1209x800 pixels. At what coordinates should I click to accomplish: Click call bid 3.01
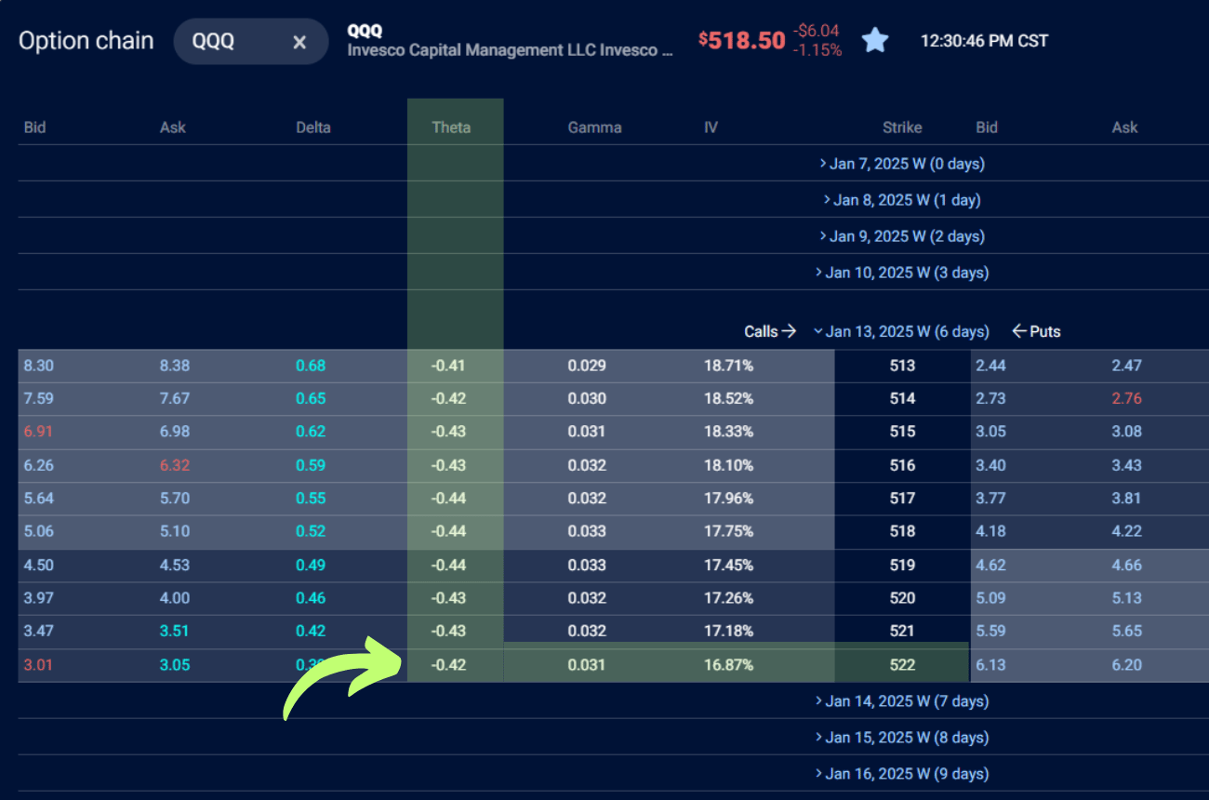coord(38,665)
